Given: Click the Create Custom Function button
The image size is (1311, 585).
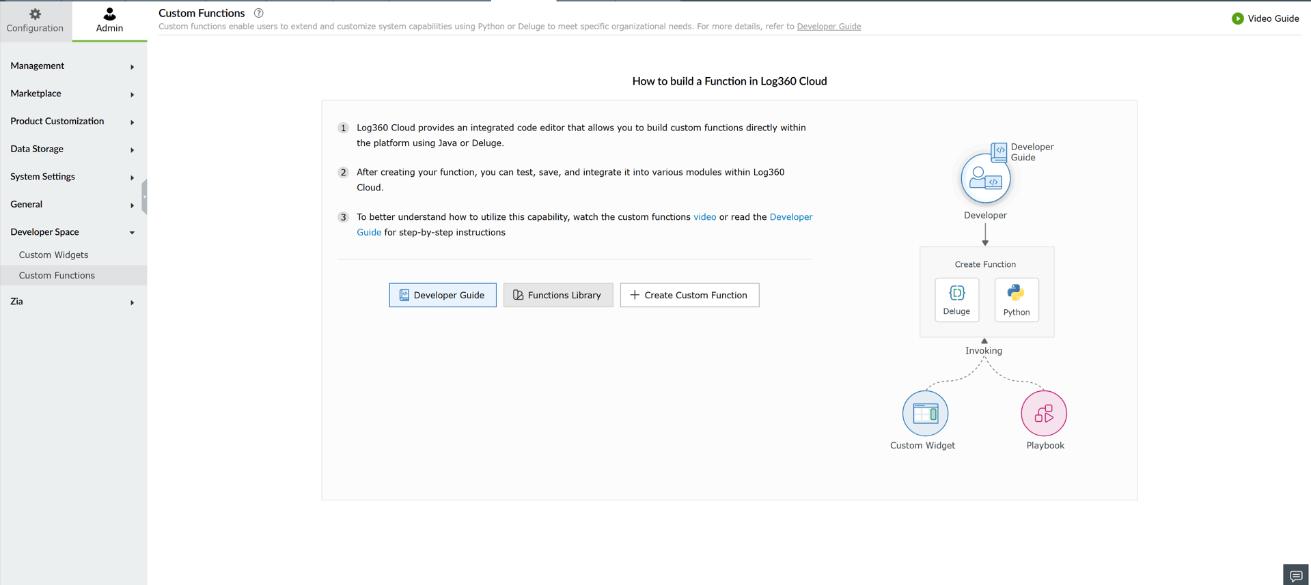Looking at the screenshot, I should (x=689, y=295).
